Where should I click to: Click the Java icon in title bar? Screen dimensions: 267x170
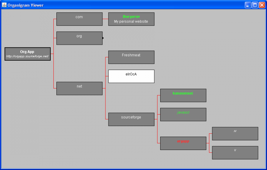tap(4, 5)
